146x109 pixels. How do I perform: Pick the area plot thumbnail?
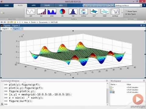[x=52, y=13]
